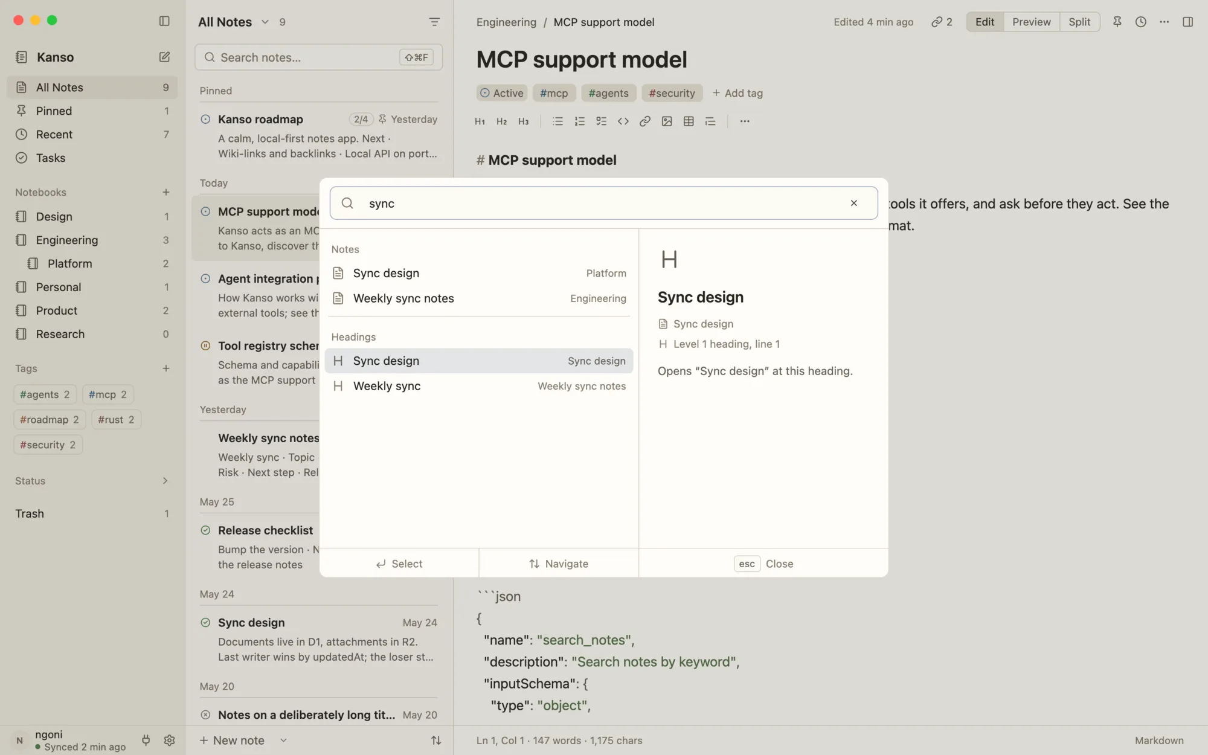This screenshot has height=755, width=1208.
Task: Insert a table into the note
Action: [x=689, y=121]
